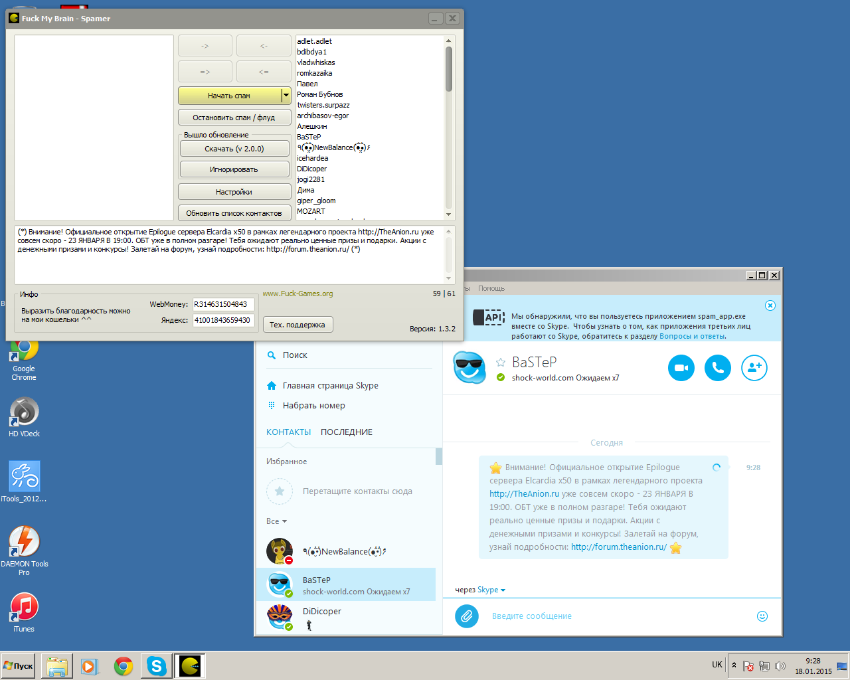850x680 pixels.
Task: Open Windows Explorer from the taskbar
Action: (57, 666)
